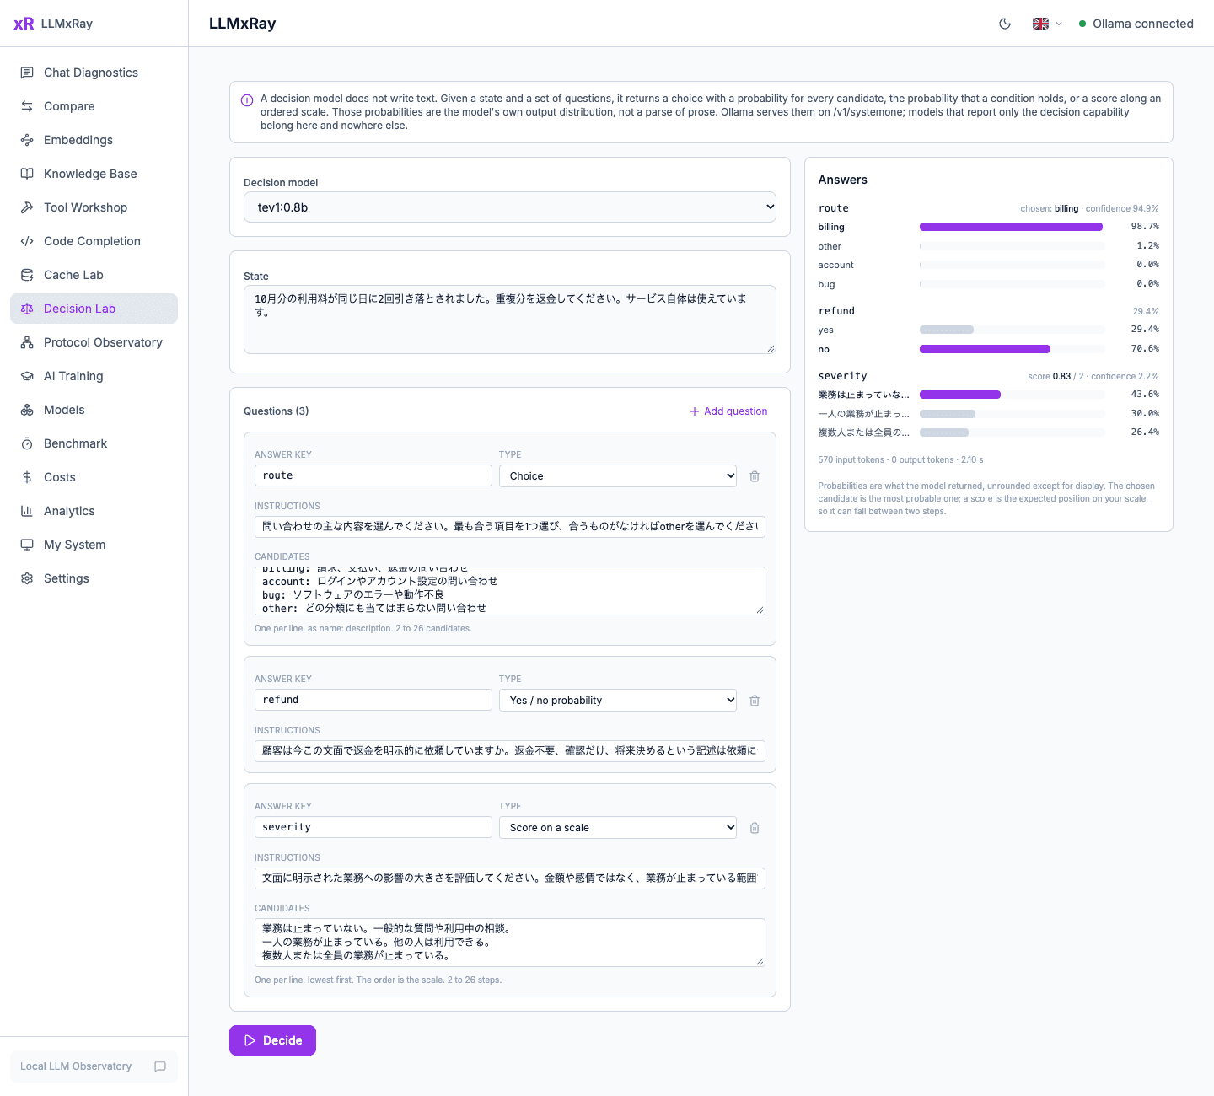This screenshot has width=1214, height=1096.
Task: Click the feedback chat icon beside Local LLM Observatory
Action: [x=160, y=1066]
